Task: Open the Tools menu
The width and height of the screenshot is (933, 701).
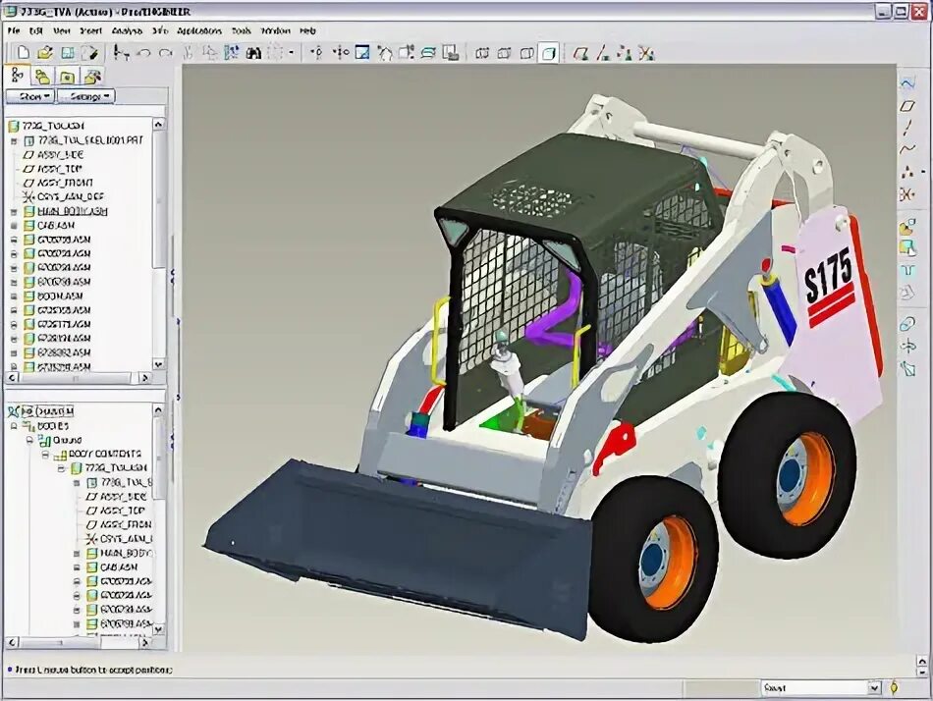Action: click(241, 31)
